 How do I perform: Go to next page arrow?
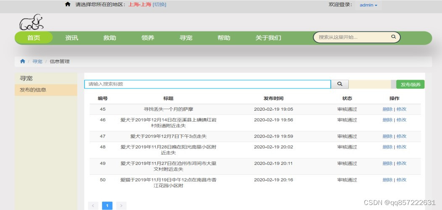pyautogui.click(x=121, y=206)
